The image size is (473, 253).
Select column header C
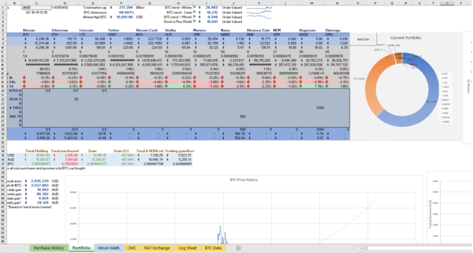36,3
